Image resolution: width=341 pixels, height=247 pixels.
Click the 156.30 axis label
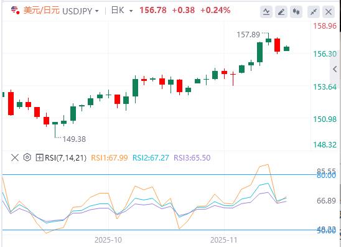pyautogui.click(x=325, y=54)
